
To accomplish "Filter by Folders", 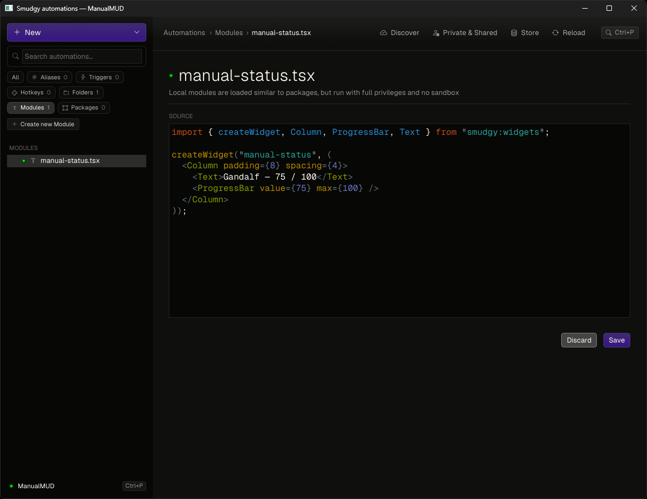I will [x=81, y=92].
